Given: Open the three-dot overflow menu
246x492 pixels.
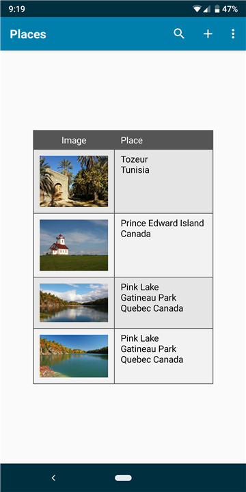Looking at the screenshot, I should (233, 33).
